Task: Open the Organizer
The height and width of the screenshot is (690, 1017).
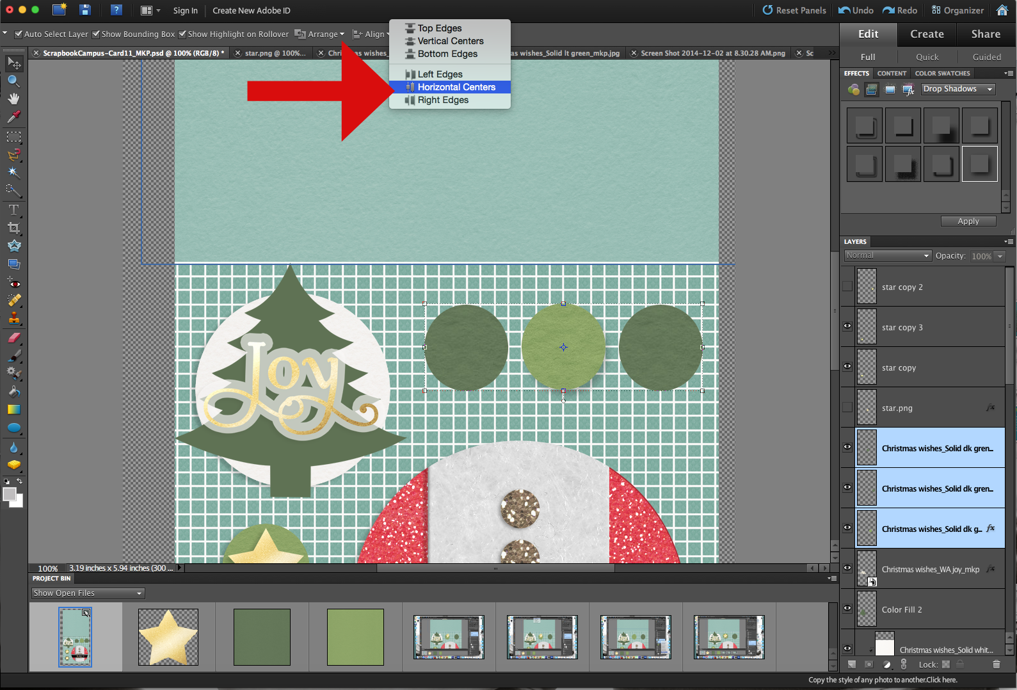Action: [x=957, y=10]
